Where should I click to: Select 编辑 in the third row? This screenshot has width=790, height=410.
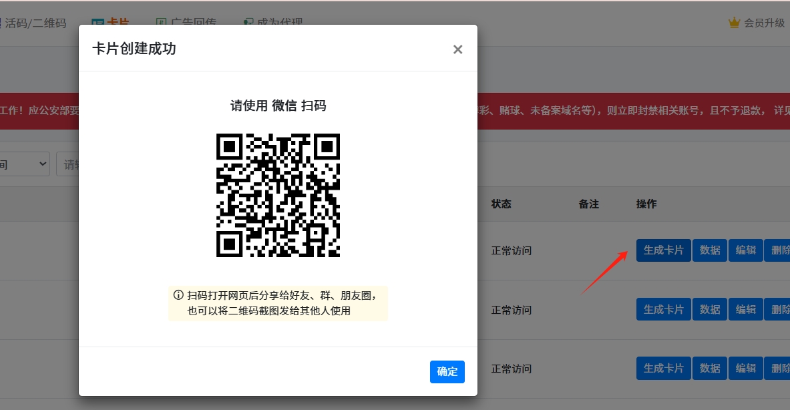[x=745, y=368]
